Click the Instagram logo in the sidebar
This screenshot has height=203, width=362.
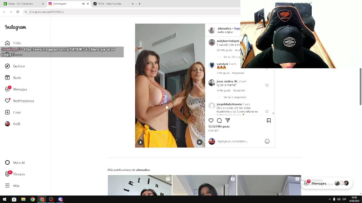[16, 27]
